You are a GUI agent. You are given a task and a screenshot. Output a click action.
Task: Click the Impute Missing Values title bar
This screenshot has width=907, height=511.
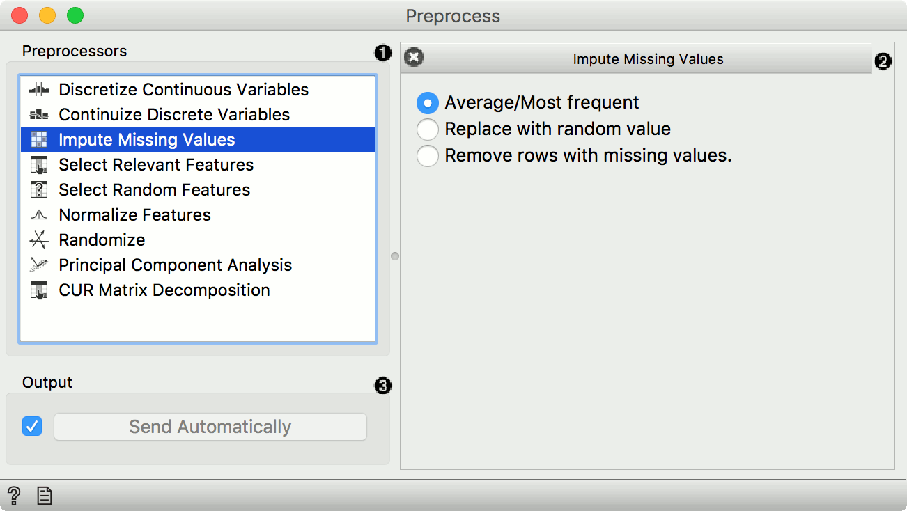(x=648, y=59)
